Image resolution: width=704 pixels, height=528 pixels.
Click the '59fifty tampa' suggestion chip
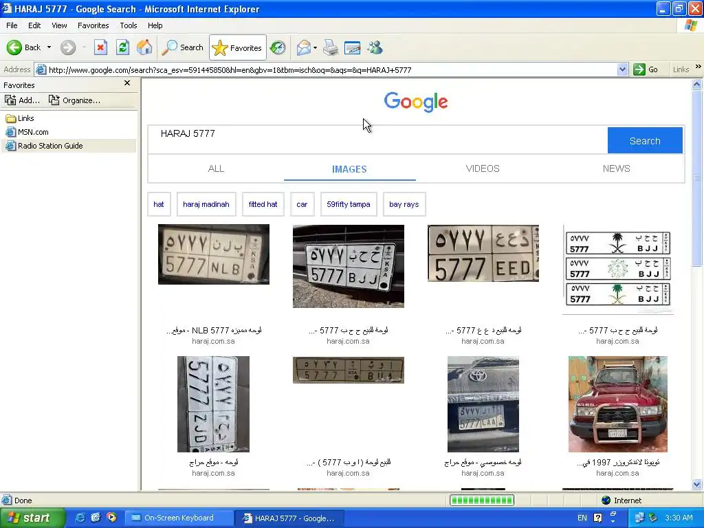tap(349, 204)
